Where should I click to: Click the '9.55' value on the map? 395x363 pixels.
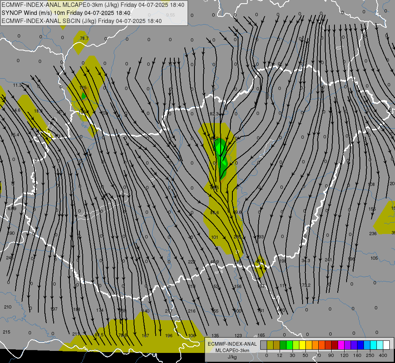(170, 15)
